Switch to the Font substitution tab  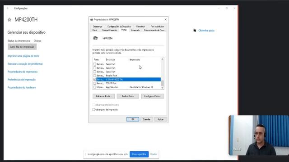(157, 27)
